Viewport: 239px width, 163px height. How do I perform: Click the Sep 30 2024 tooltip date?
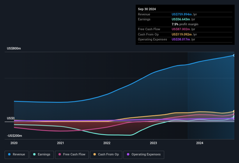147,9
